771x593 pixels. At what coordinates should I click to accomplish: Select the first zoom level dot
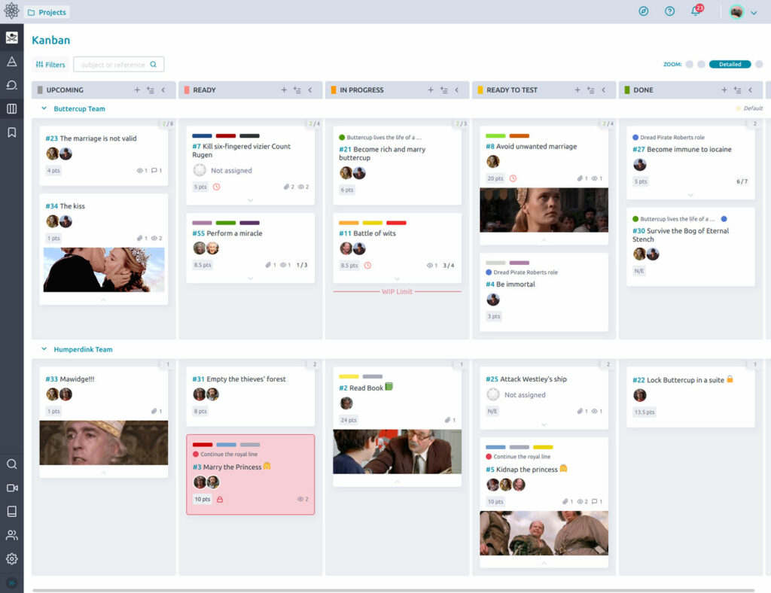[x=690, y=65]
